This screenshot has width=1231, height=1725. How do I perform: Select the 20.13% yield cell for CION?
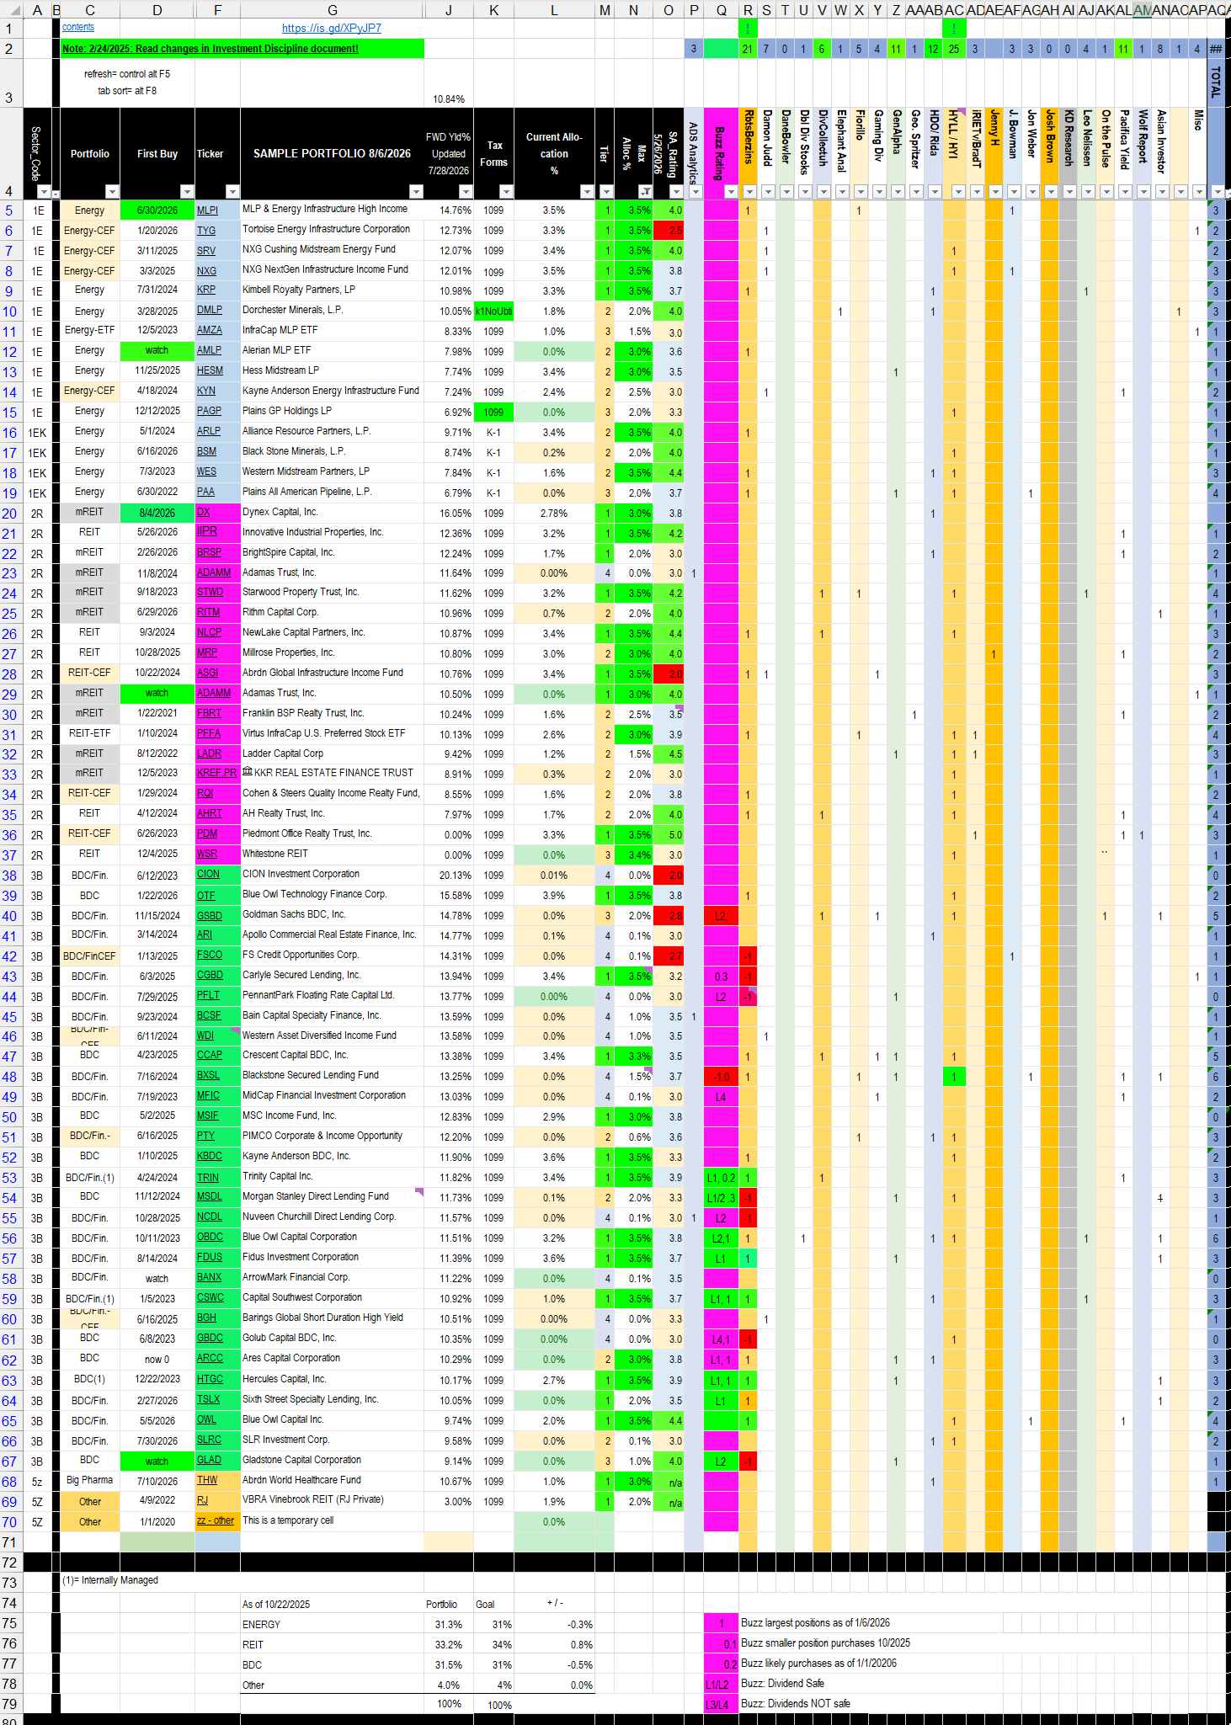tap(449, 876)
